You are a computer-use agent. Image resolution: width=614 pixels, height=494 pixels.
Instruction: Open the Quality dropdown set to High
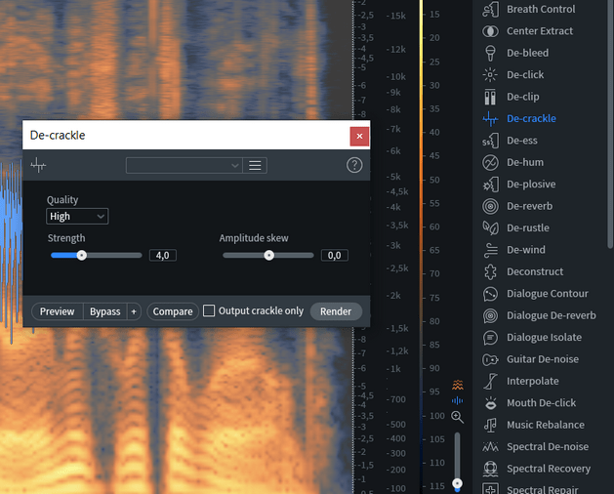[x=77, y=217]
